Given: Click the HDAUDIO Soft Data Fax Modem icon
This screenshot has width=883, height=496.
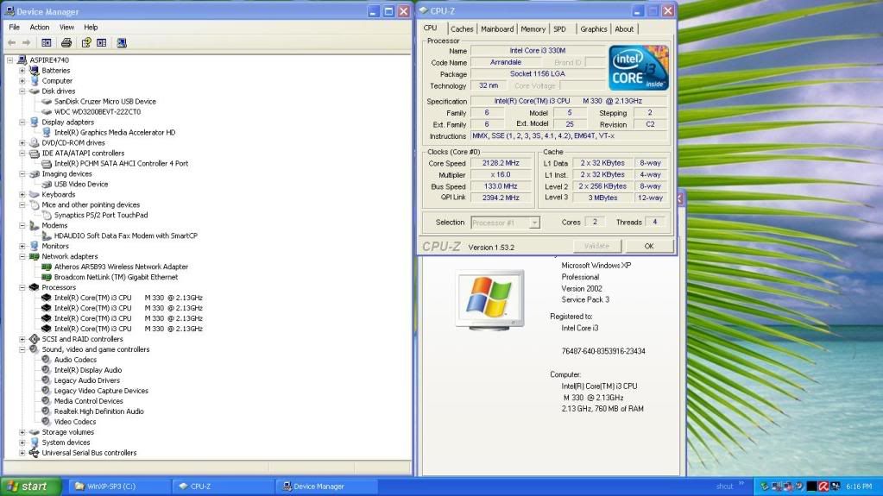Looking at the screenshot, I should point(47,235).
